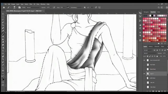Select the Zoom tool
Screen dimensions: 168x94
coord(3,59)
